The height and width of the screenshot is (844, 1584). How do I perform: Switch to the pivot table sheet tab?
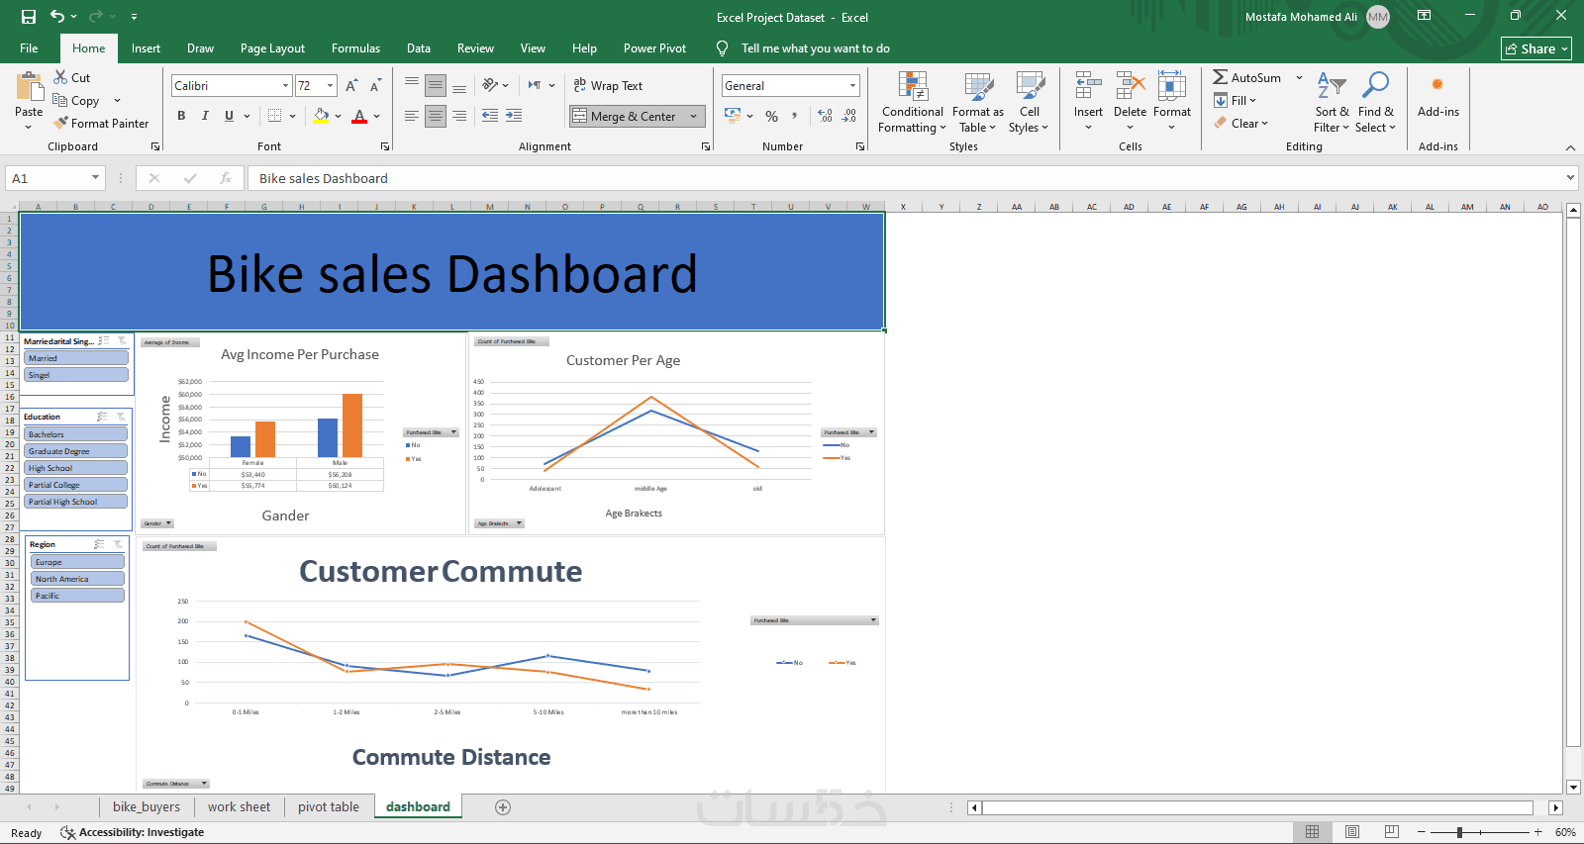tap(329, 807)
